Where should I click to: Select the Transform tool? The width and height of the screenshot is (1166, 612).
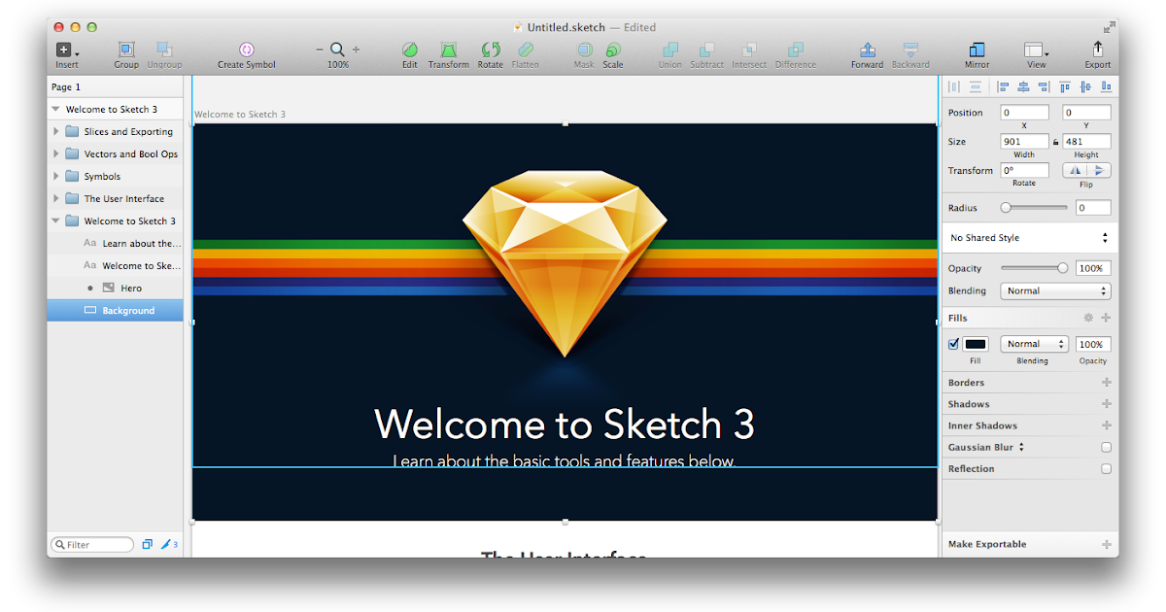pos(448,49)
